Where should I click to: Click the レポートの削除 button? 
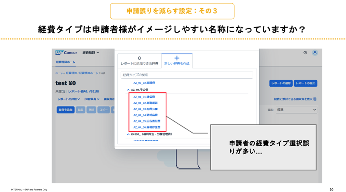coord(281,83)
